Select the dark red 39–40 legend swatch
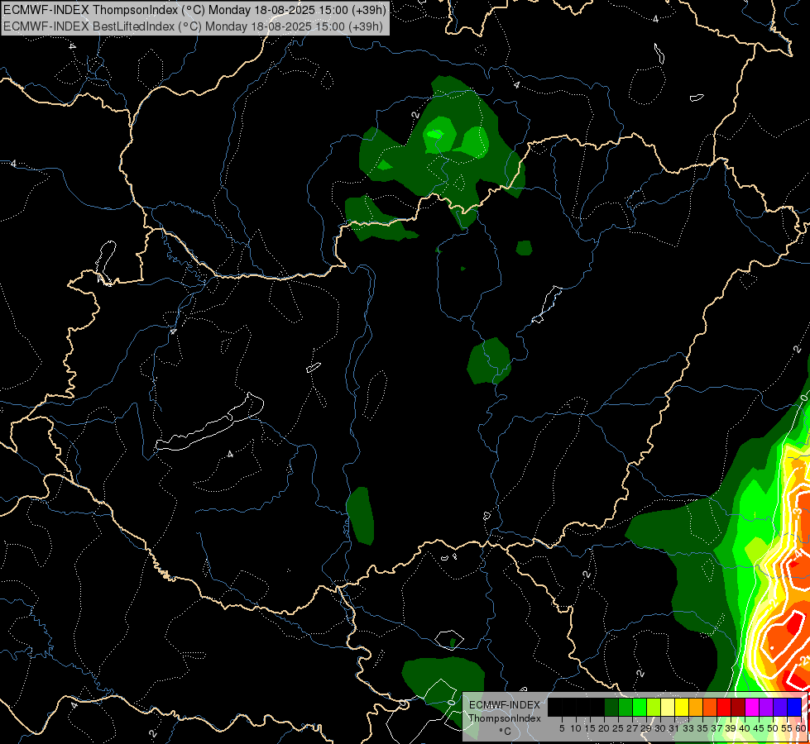Viewport: 810px width, 744px height. [x=738, y=707]
